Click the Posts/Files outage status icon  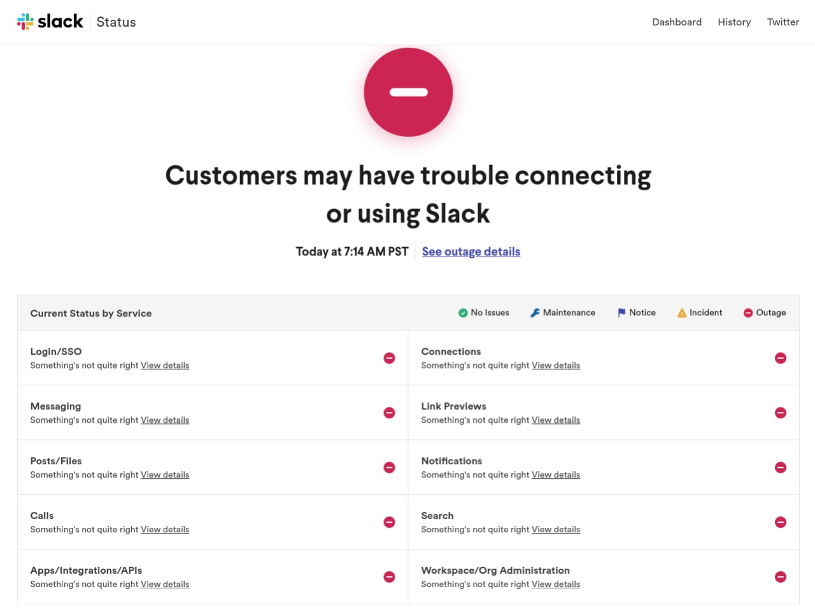(x=390, y=467)
